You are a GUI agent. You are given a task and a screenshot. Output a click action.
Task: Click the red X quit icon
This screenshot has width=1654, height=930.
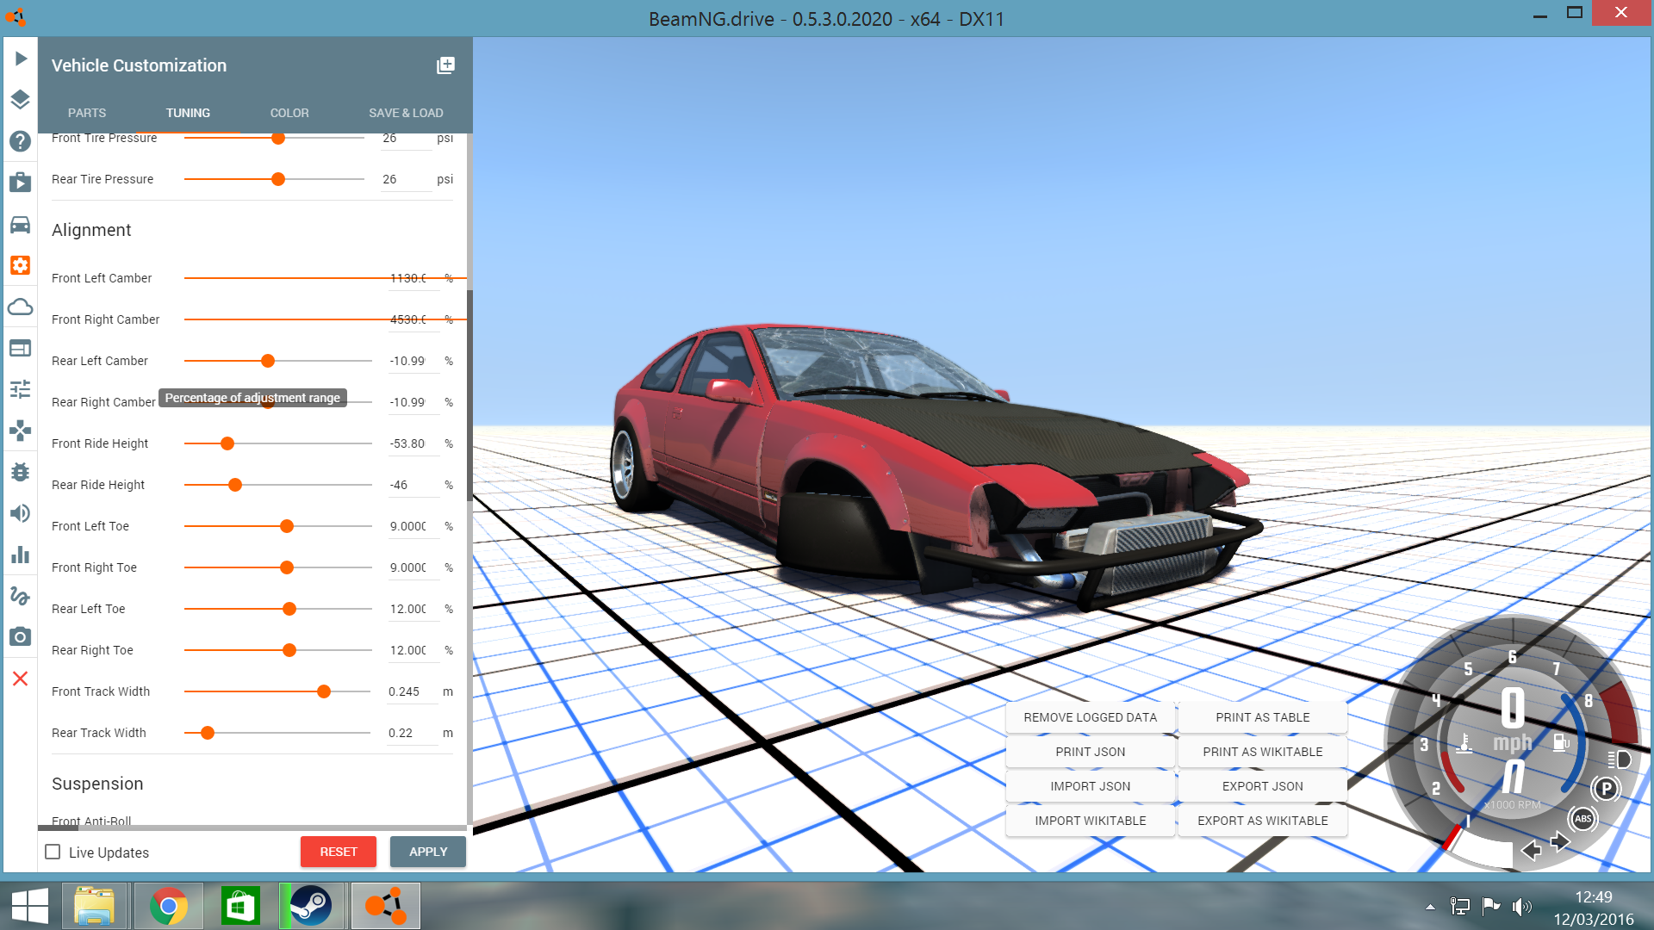click(21, 679)
